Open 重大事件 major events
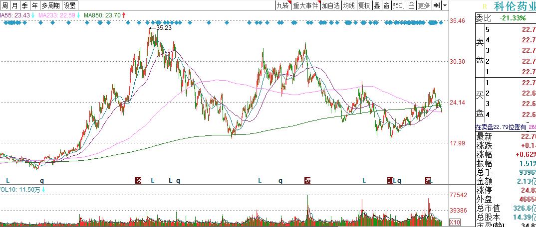Screen dimensions: 536x227 coord(305,5)
